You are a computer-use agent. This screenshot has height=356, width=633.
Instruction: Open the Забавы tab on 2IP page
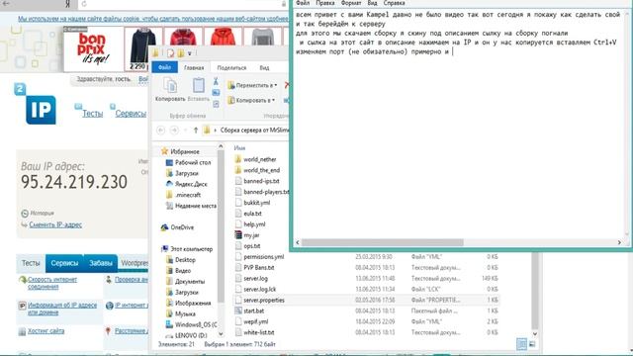(101, 263)
